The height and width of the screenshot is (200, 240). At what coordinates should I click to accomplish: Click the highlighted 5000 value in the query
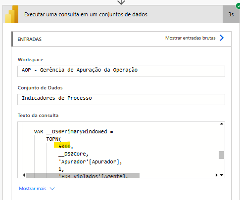[x=64, y=146]
